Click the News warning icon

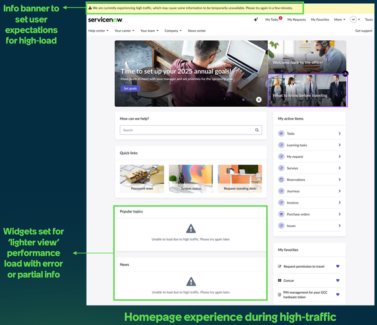tap(191, 282)
